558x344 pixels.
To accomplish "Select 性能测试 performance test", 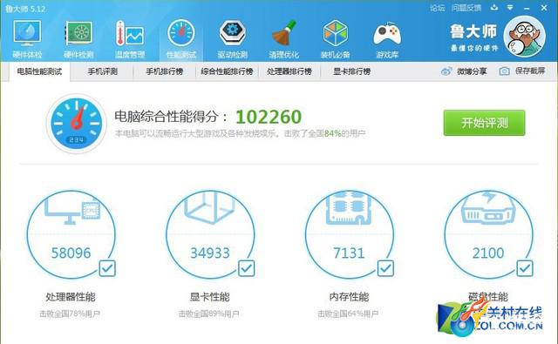I will pyautogui.click(x=181, y=39).
